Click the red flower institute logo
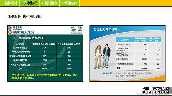Screen dimensions: 172x96 click(x=10, y=32)
